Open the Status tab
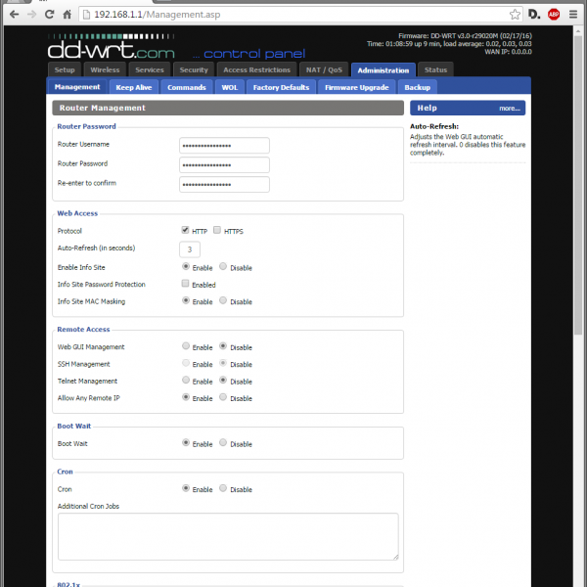The width and height of the screenshot is (587, 587). click(436, 70)
